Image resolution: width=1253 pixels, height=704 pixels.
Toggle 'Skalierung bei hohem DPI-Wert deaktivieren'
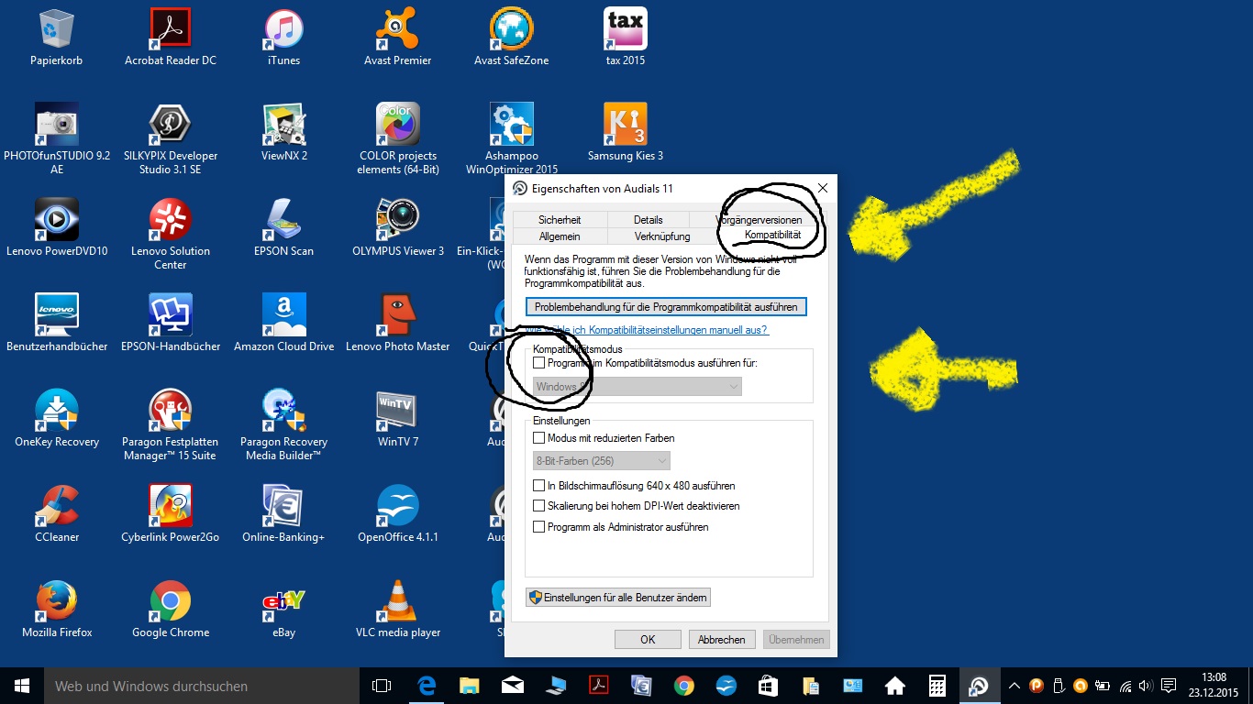tap(539, 506)
